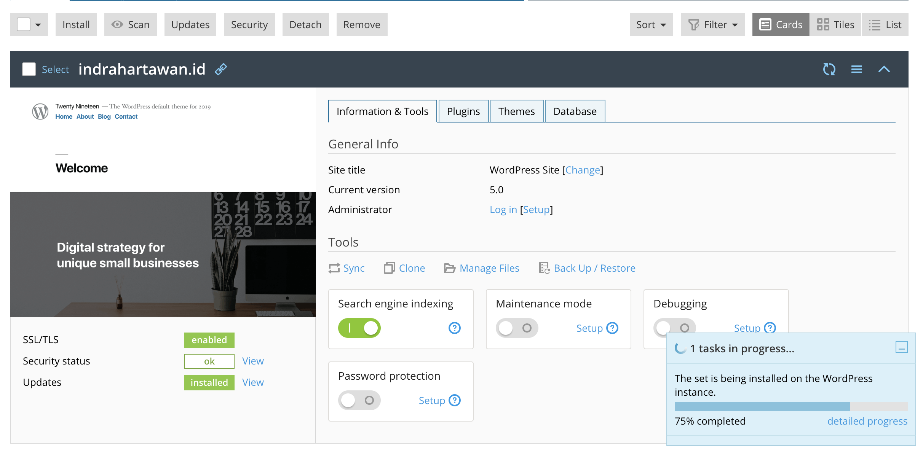Click the Clone tool icon
Image resolution: width=923 pixels, height=452 pixels.
[389, 268]
